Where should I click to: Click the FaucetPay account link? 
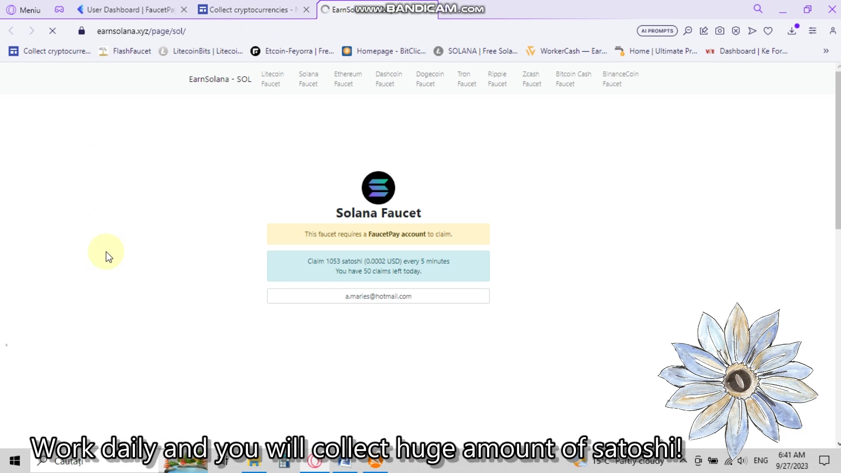[397, 234]
